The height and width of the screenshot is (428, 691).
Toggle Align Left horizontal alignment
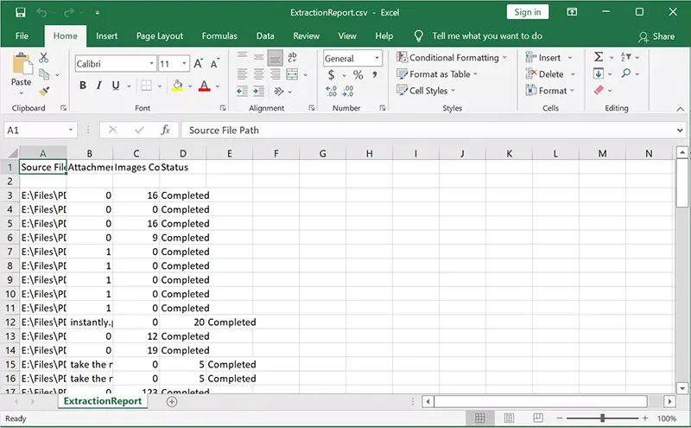tap(242, 74)
